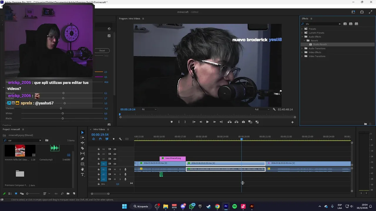Toggle V4 track output eye
This screenshot has height=211, width=376.
(x=115, y=149)
